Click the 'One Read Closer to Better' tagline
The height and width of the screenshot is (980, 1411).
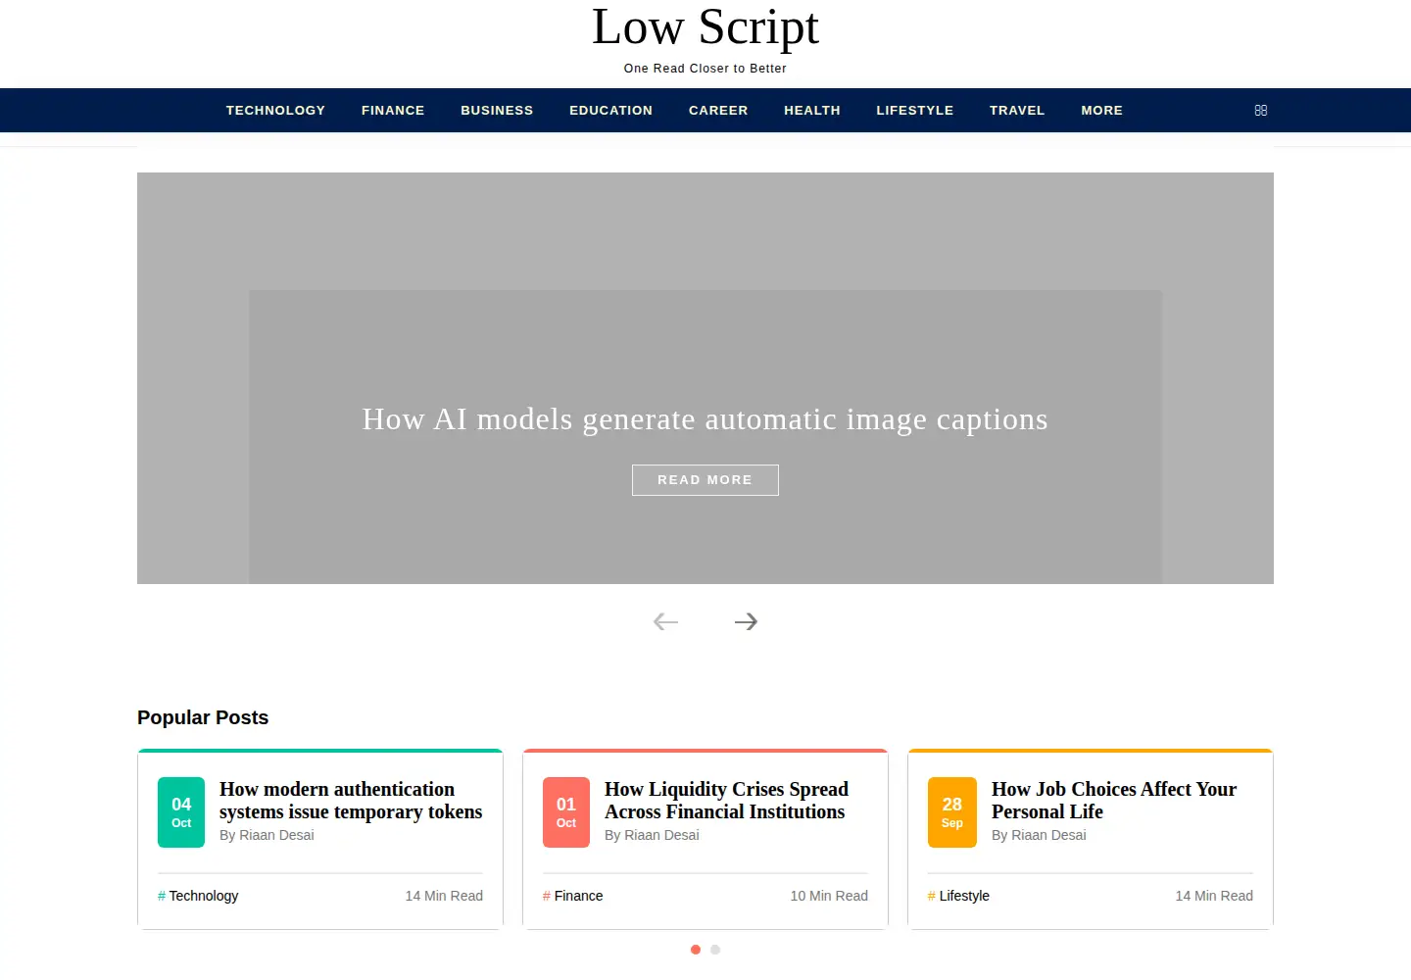click(705, 69)
